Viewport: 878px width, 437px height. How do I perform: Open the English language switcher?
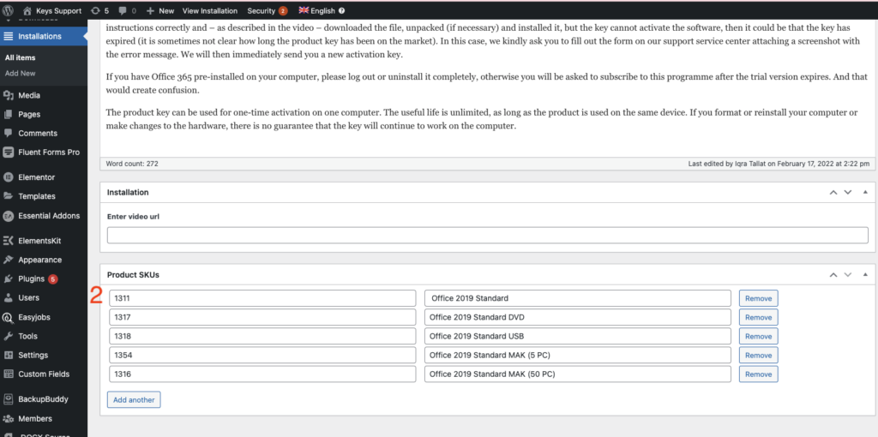pos(321,11)
